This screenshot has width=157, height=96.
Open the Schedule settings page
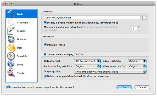click(21, 56)
